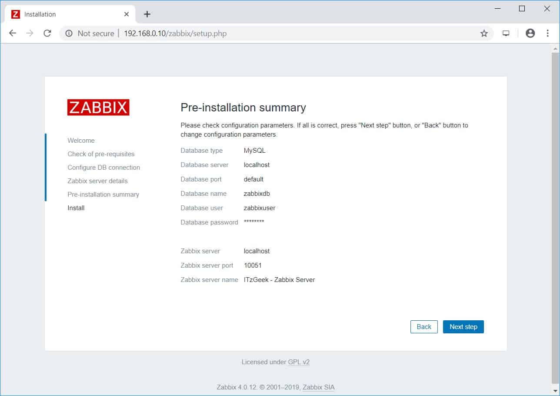The width and height of the screenshot is (560, 396).
Task: Select the Install step in sidebar
Action: point(76,208)
